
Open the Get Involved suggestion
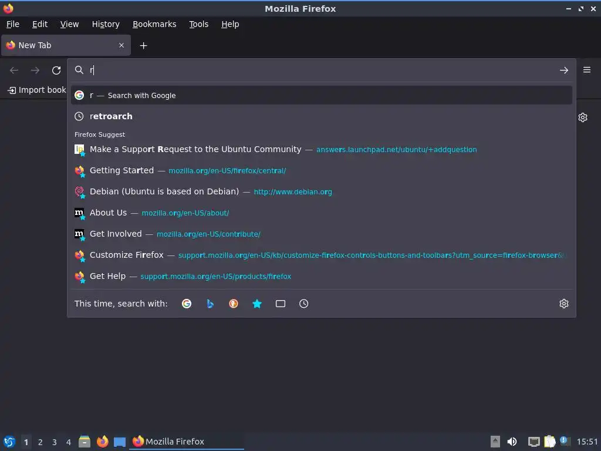pos(322,234)
